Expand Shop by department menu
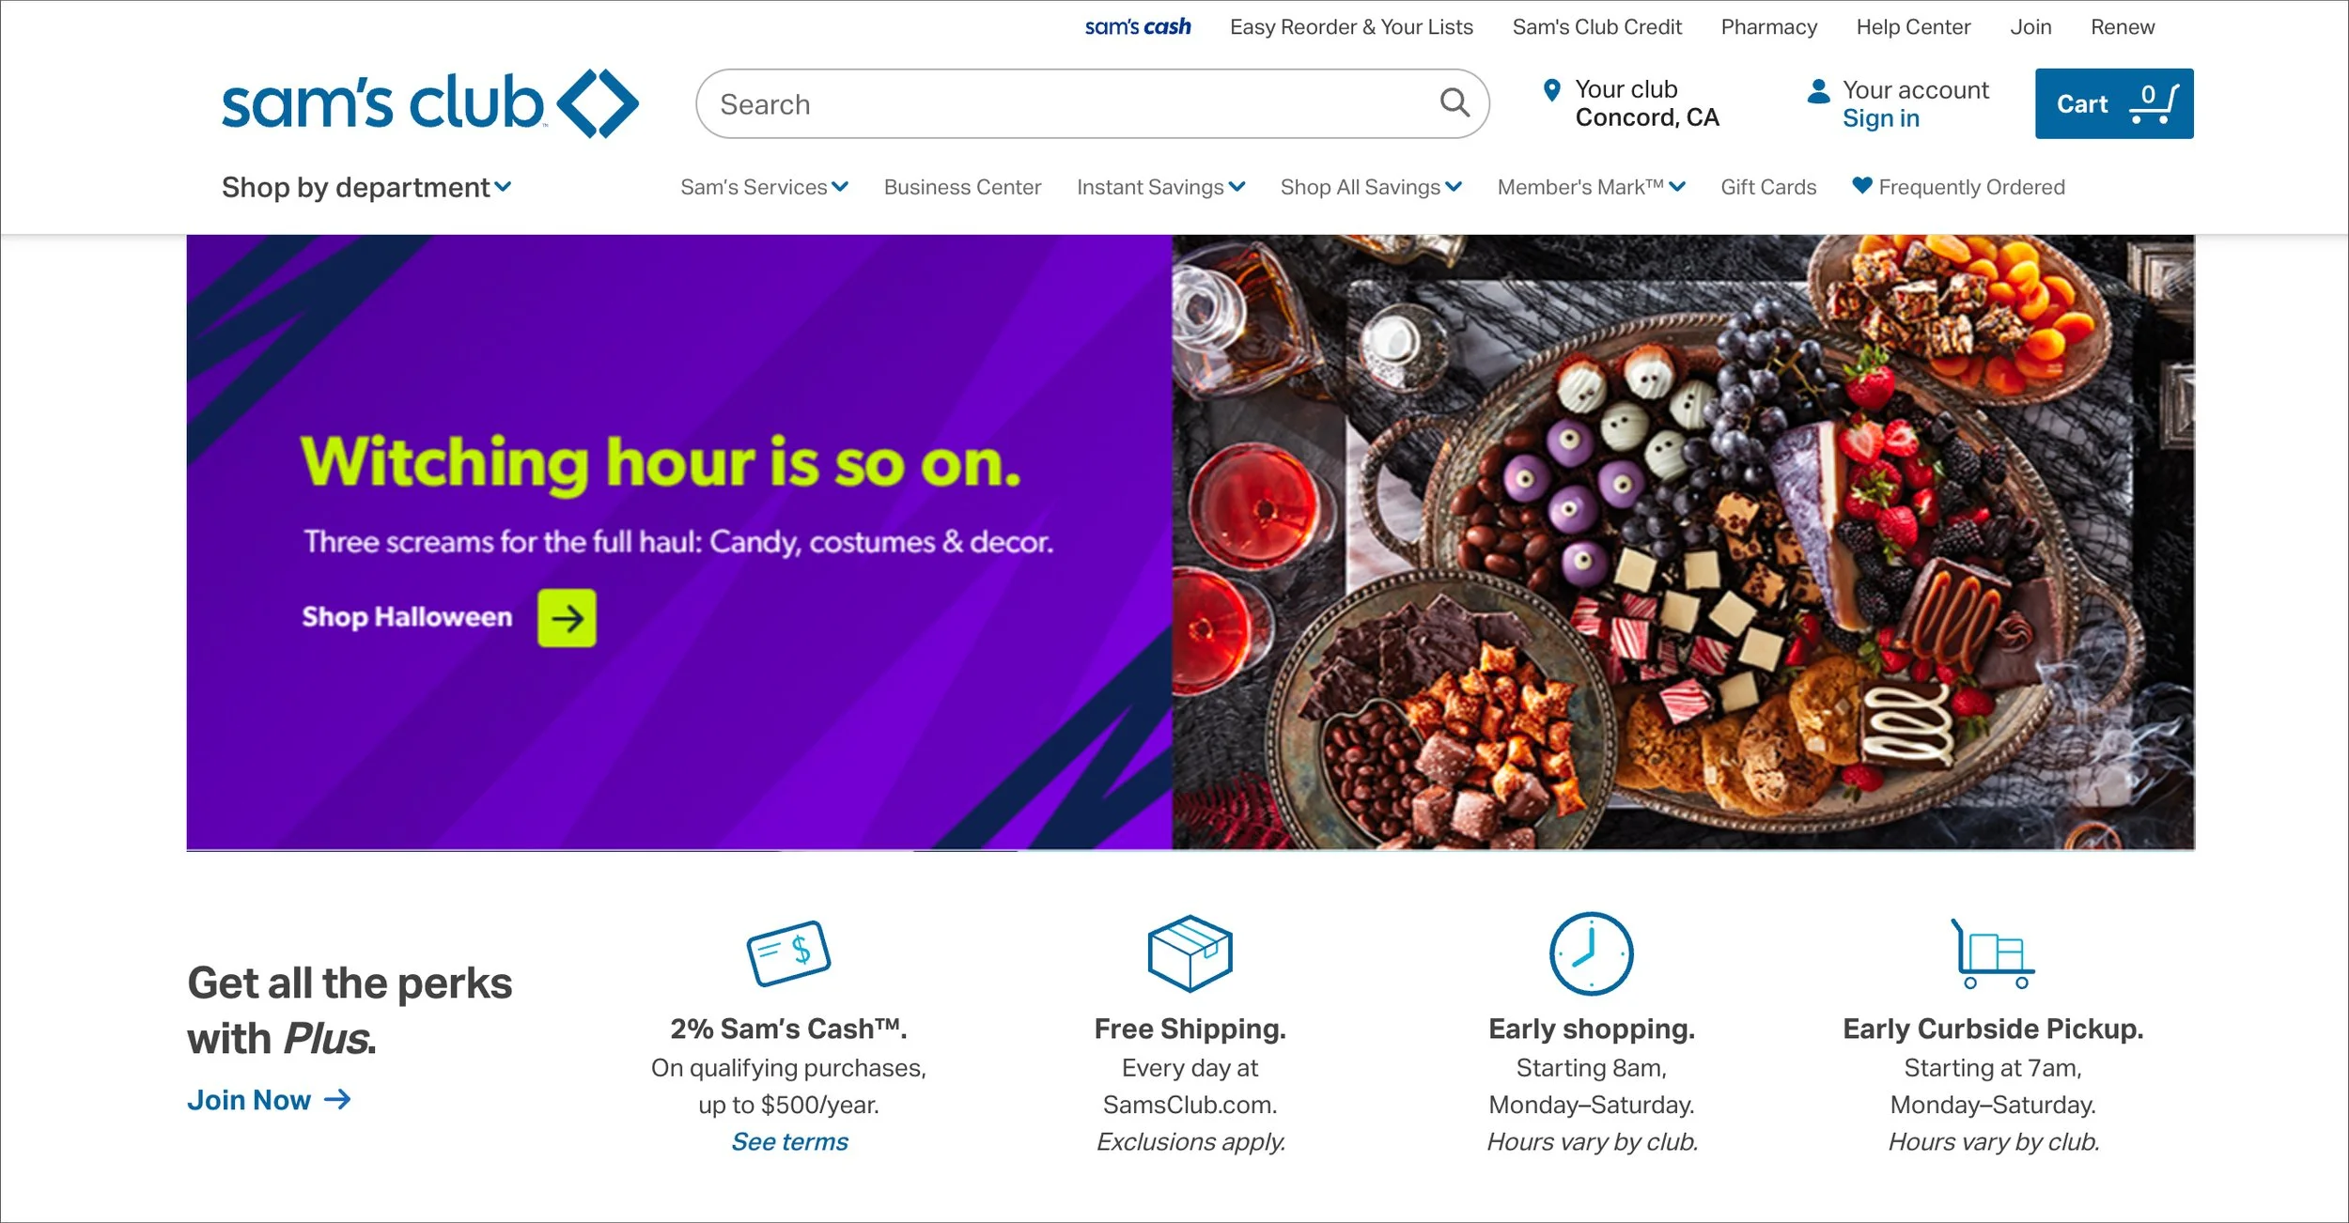 366,187
